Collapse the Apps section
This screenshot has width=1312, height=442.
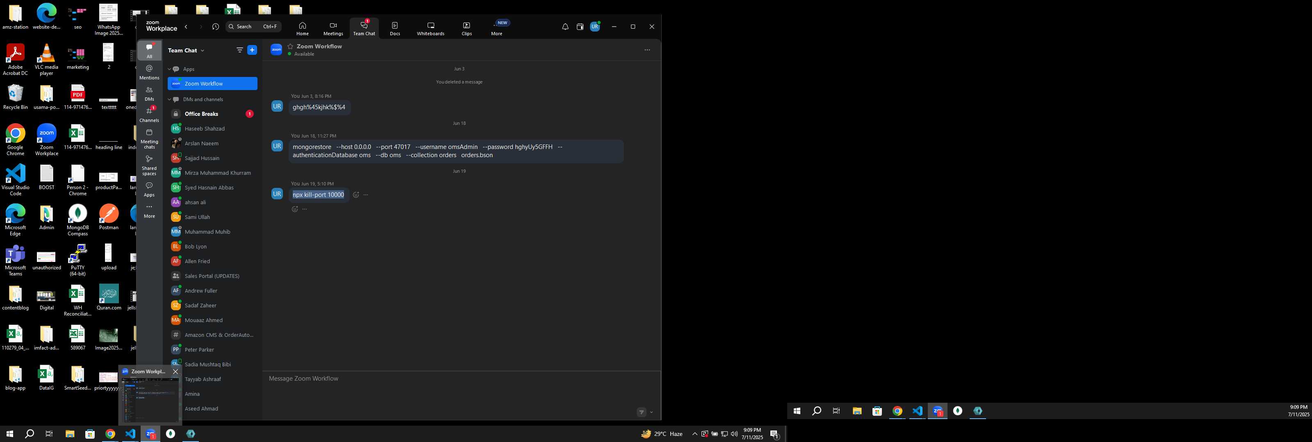169,69
